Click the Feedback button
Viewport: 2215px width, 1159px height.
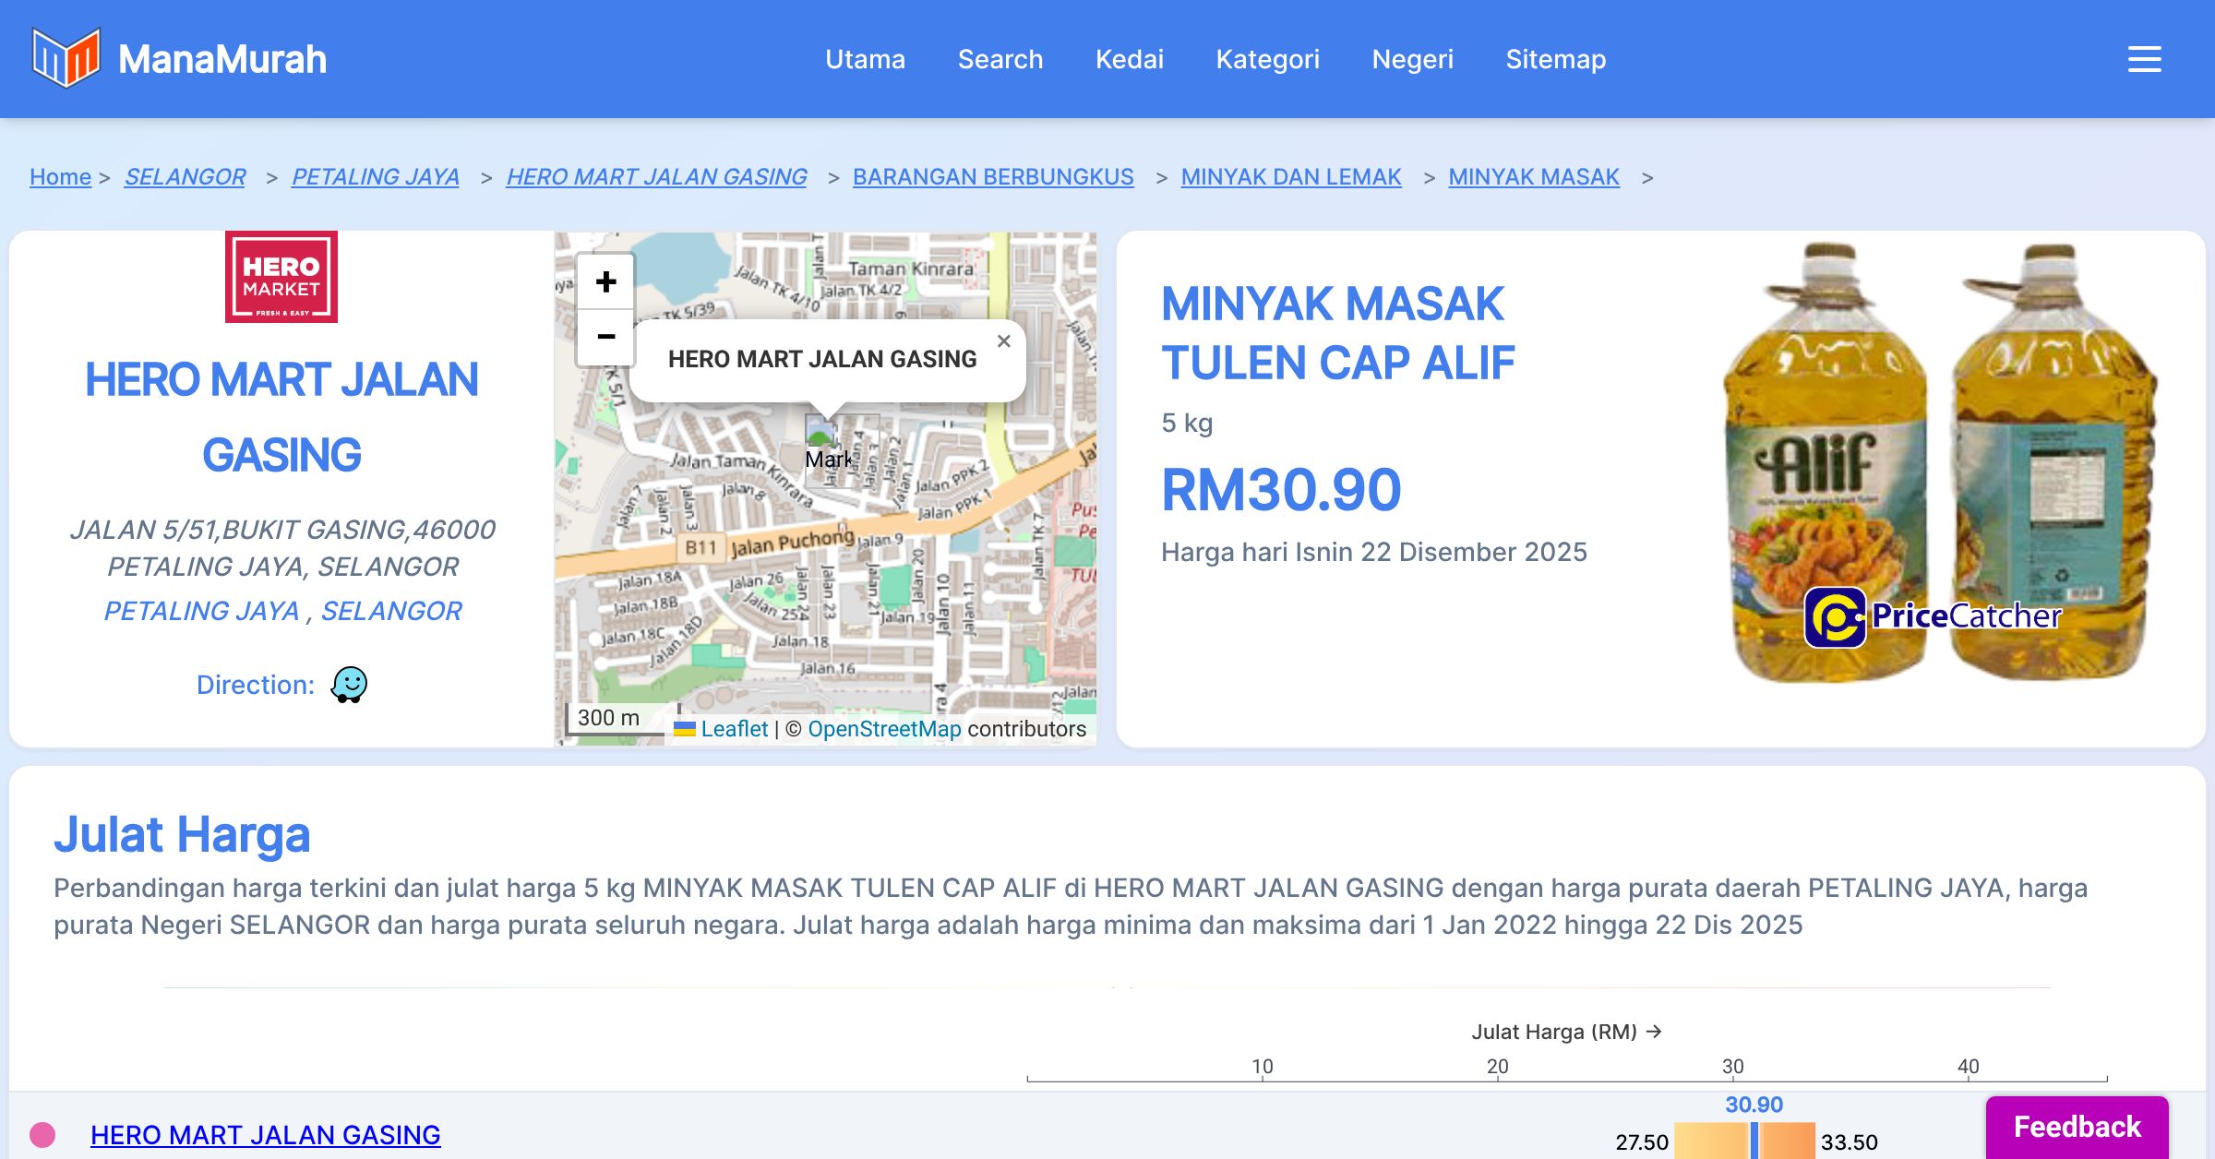coord(2077,1127)
